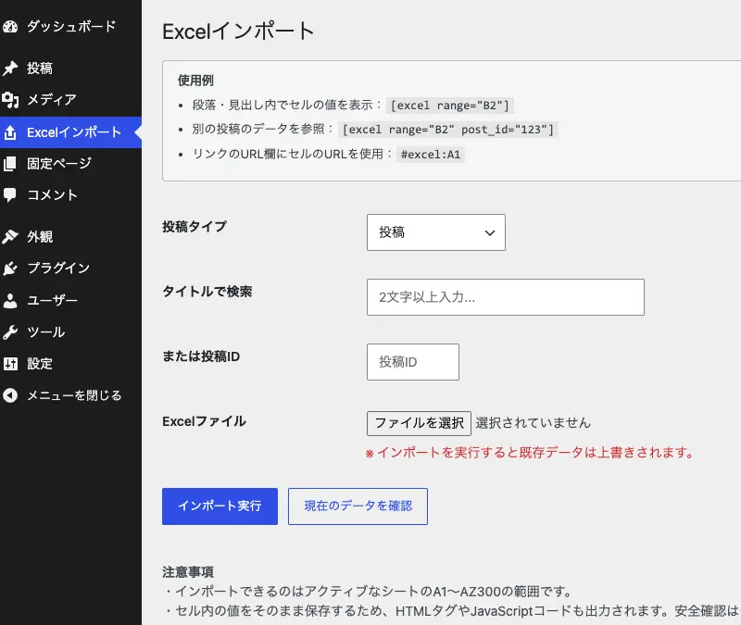
Task: Click the #excel:A1 code sample
Action: pos(431,155)
